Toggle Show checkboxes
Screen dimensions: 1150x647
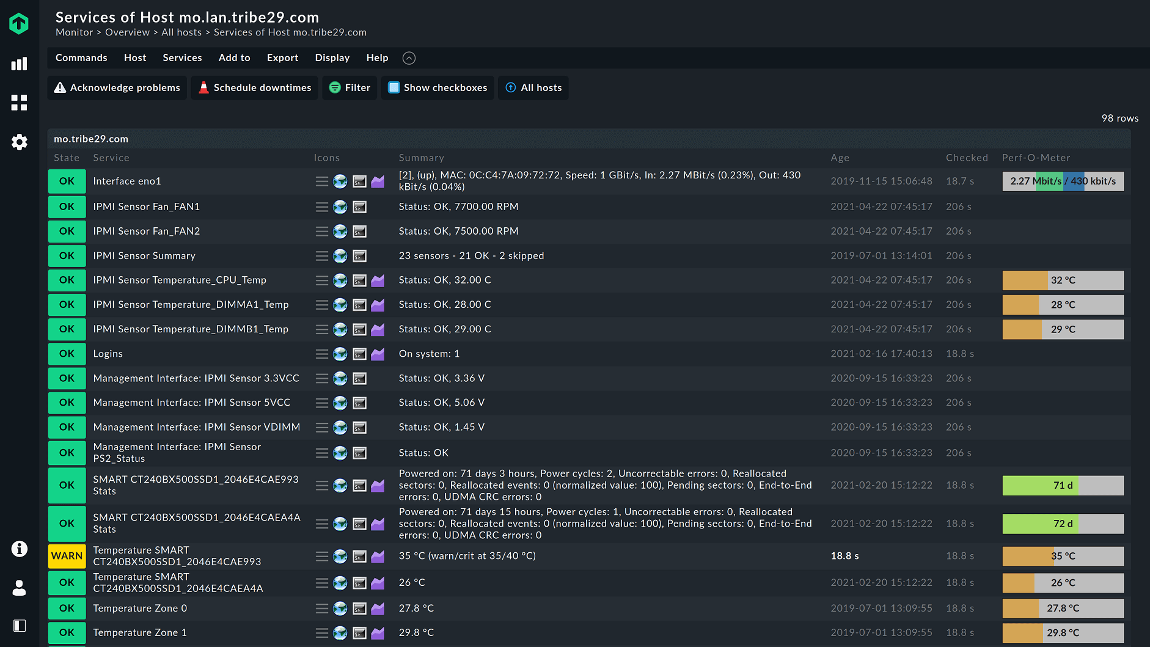[438, 87]
